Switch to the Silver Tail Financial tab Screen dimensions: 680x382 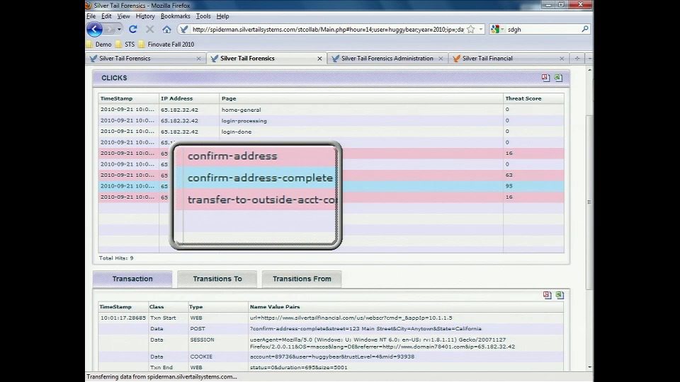point(509,59)
